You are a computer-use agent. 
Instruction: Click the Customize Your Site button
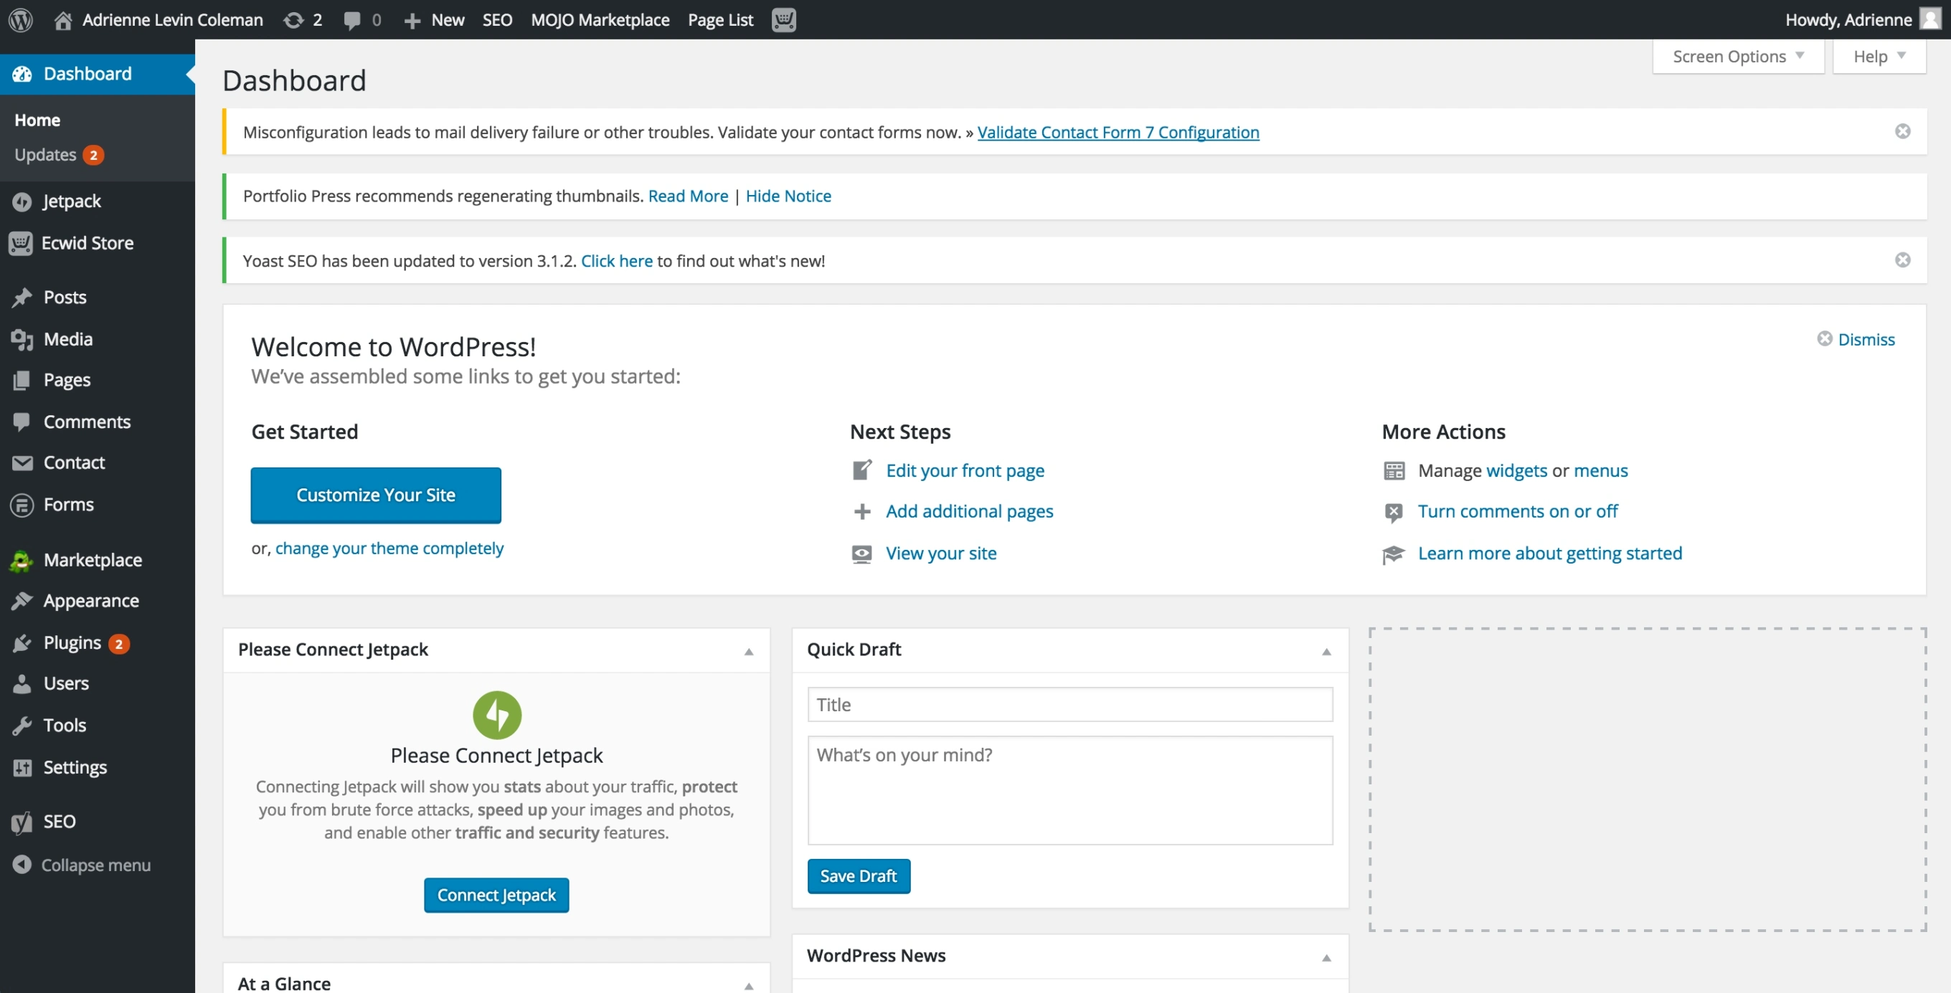(375, 494)
